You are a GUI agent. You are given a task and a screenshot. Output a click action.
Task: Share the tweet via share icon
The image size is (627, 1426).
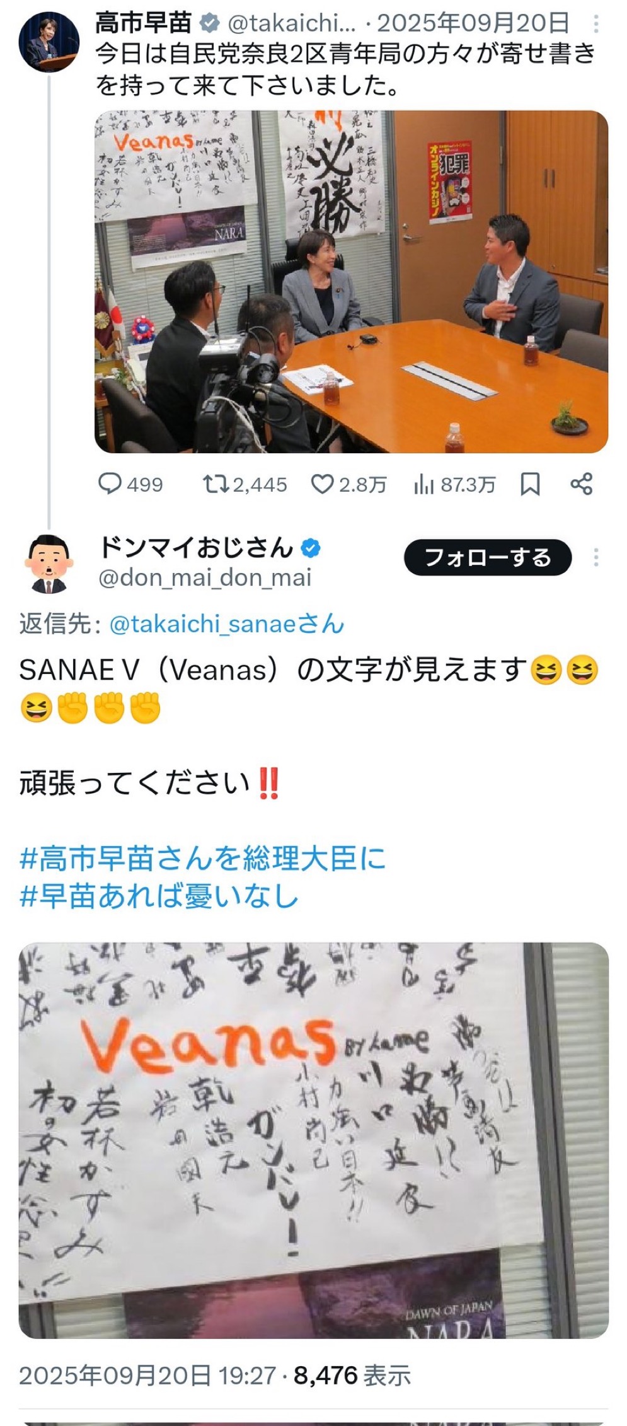tap(581, 484)
